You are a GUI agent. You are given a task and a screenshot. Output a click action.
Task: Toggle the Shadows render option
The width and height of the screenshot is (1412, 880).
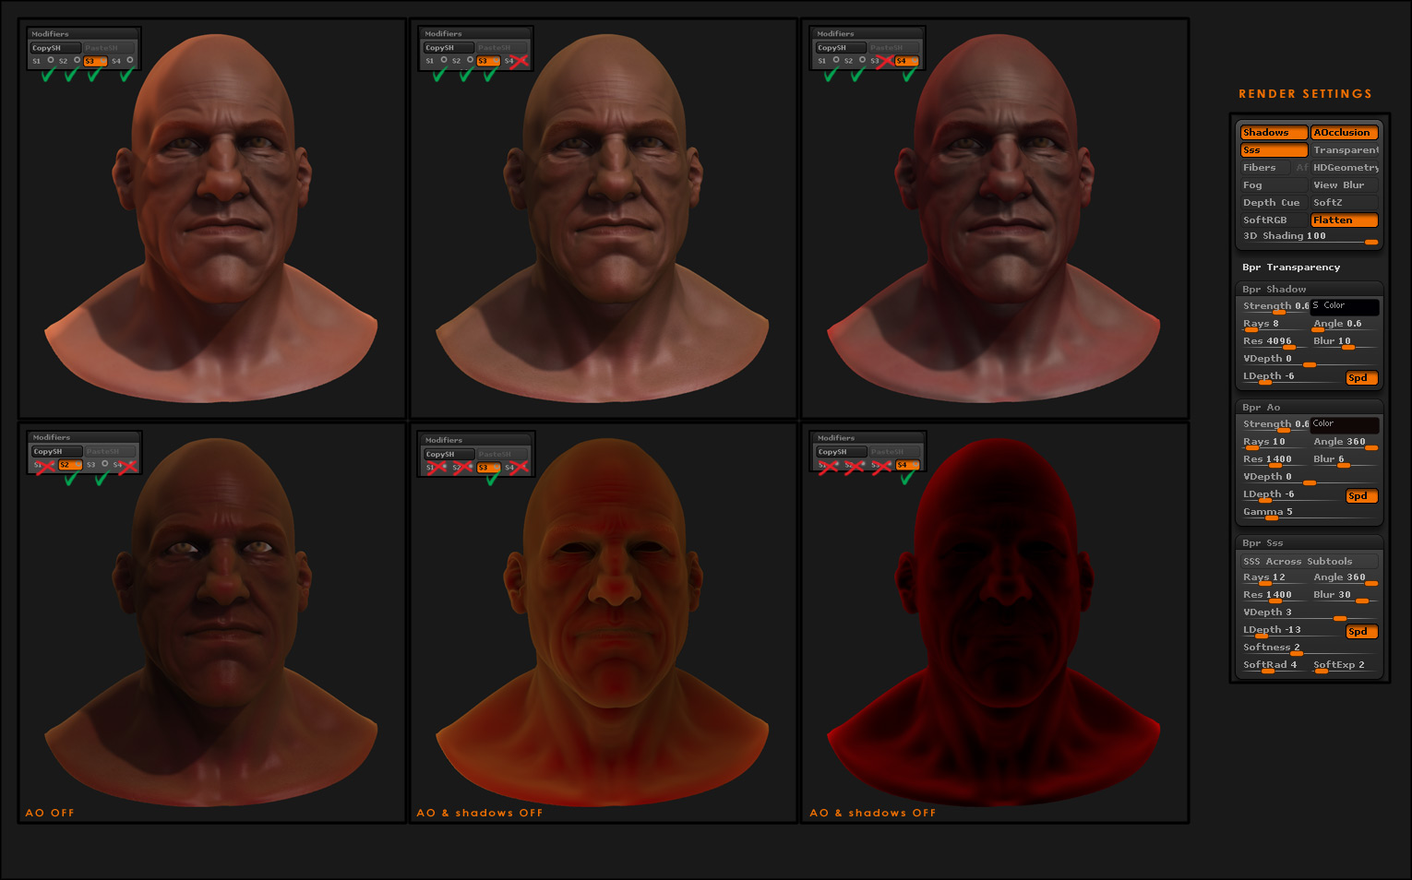[1274, 133]
